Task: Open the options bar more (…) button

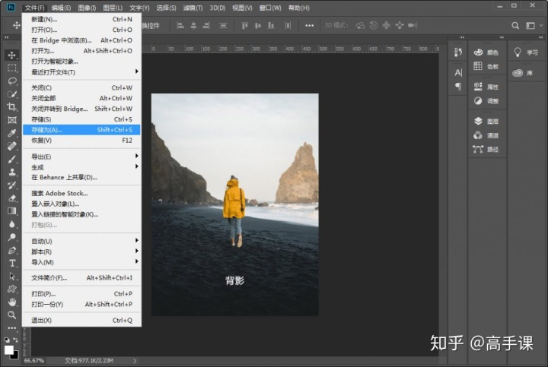Action: (309, 26)
